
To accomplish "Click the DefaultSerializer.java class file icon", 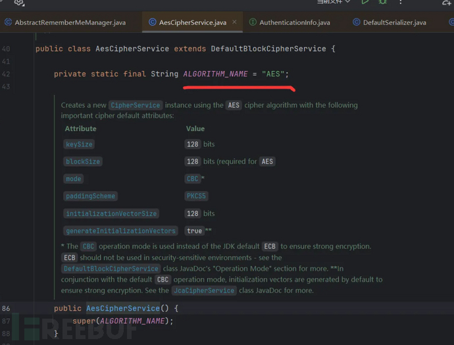I will (x=356, y=22).
